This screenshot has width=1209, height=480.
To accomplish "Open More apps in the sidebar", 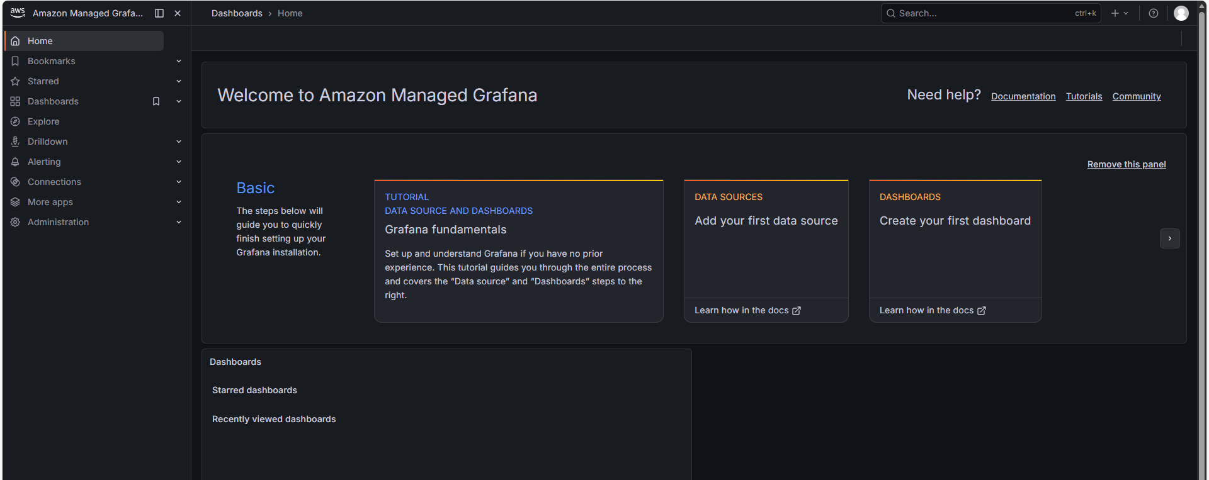I will pos(50,202).
